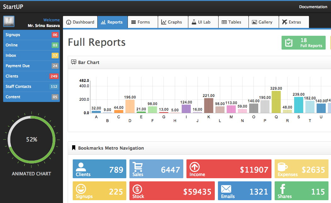Click the up-arrow icon on the Income tile

195,166
